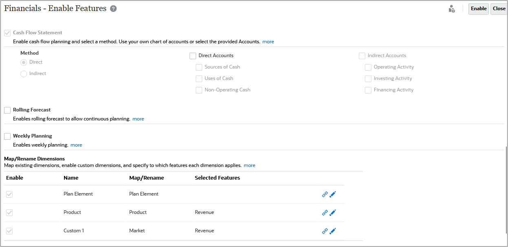Open more link for Map/Rename Dimensions
Image resolution: width=508 pixels, height=247 pixels.
249,165
